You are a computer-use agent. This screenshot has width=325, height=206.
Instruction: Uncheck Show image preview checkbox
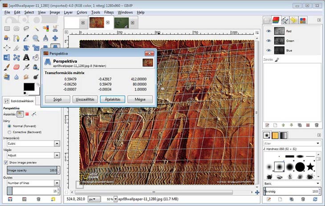click(x=6, y=162)
